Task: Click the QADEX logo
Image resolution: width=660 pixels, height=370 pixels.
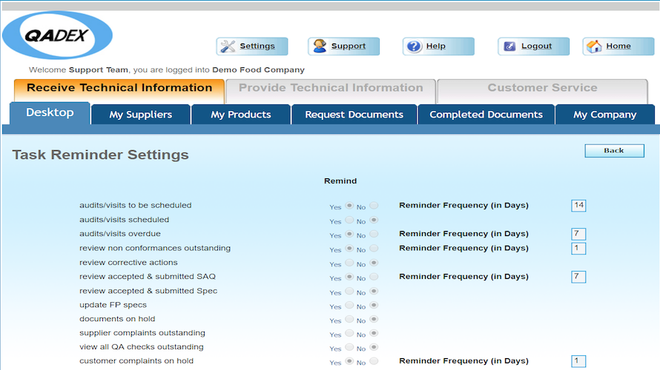Action: point(58,36)
